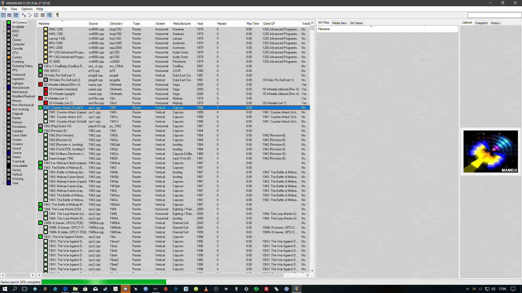Viewport: 522px width, 293px height.
Task: Open the View menu
Action: pyautogui.click(x=14, y=9)
